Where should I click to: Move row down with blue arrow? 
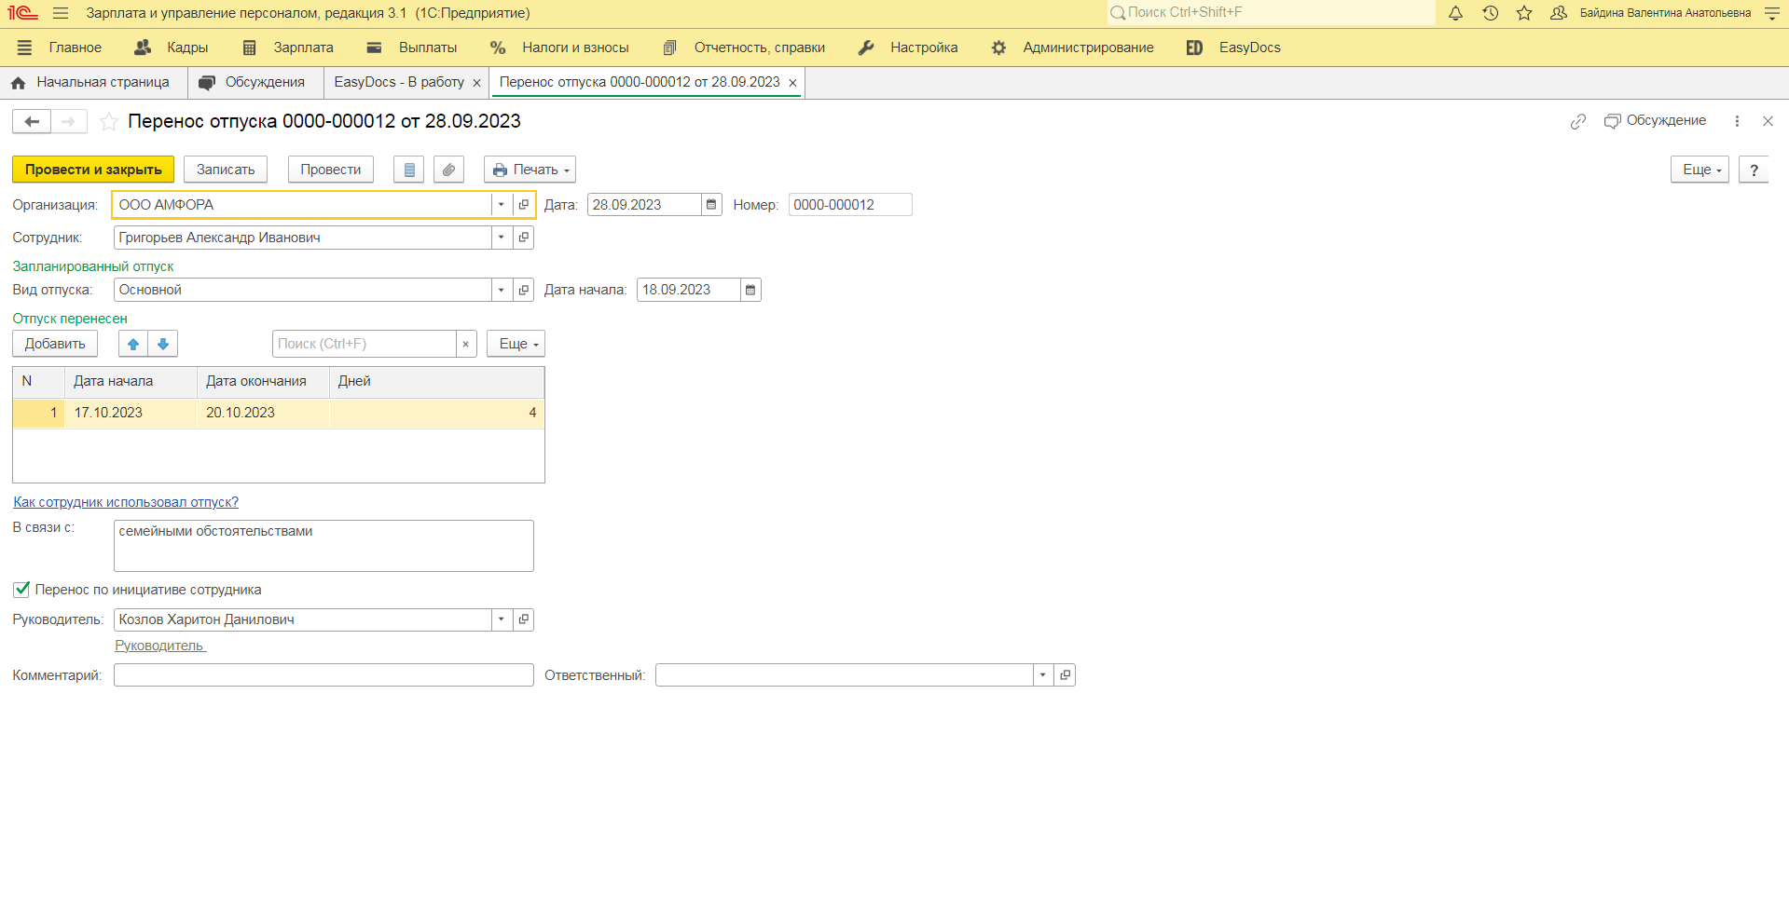click(x=163, y=344)
